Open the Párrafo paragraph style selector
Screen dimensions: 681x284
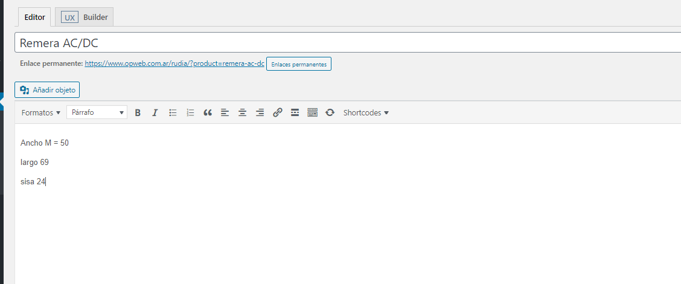pos(97,112)
